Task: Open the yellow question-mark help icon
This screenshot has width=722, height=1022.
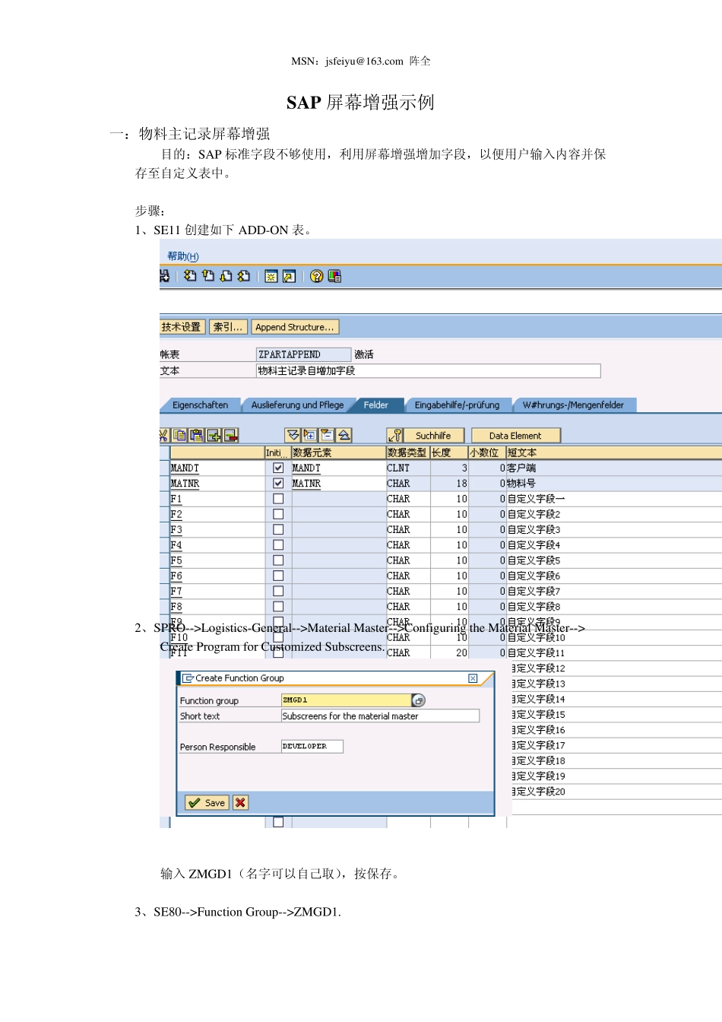Action: point(316,276)
